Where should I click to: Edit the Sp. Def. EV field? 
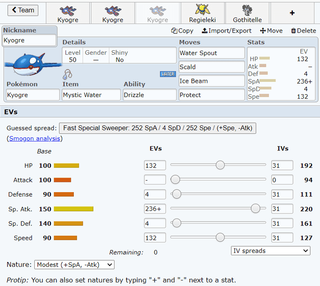click(155, 223)
